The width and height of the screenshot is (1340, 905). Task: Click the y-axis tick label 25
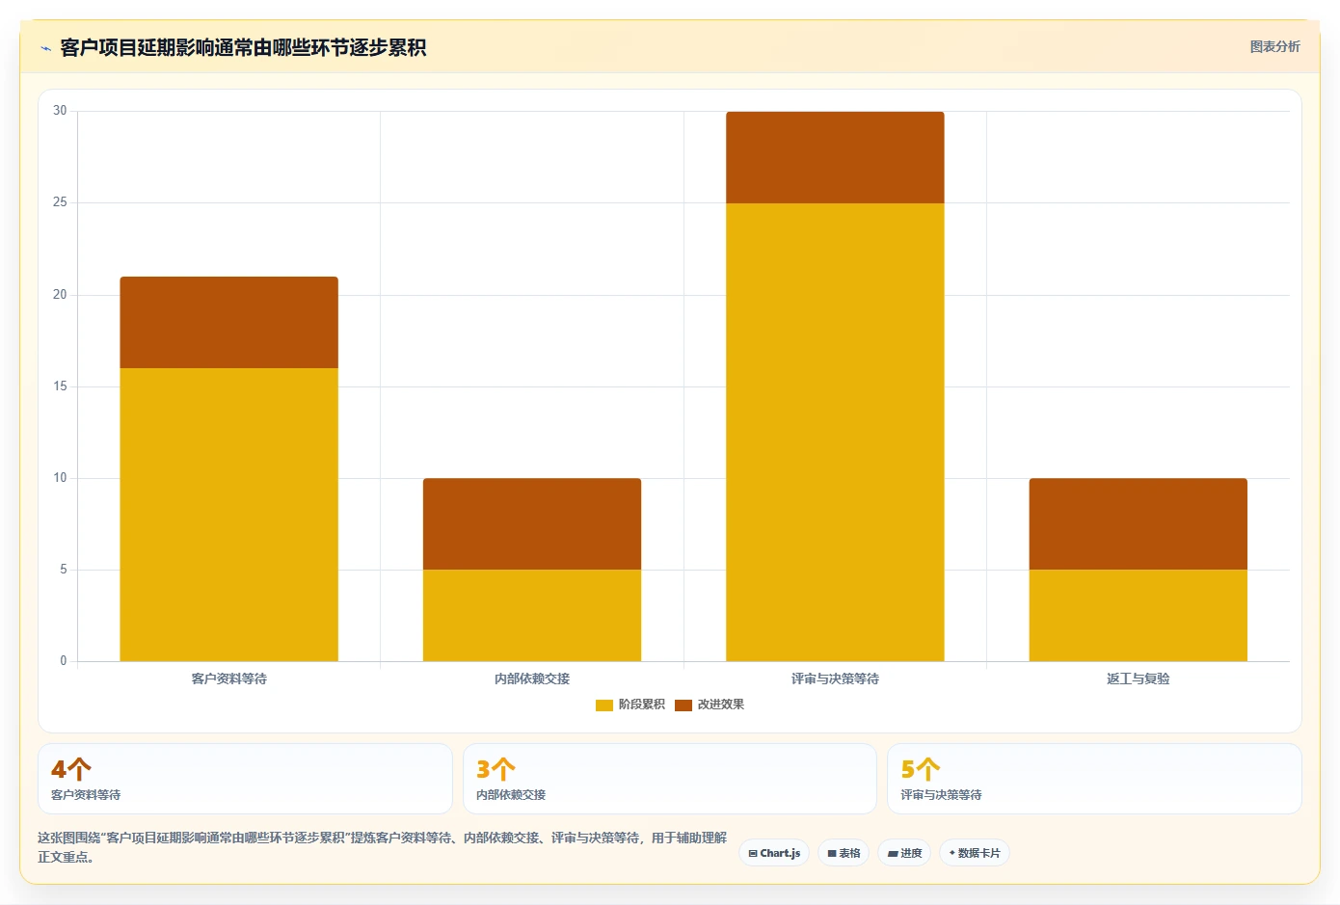[x=60, y=202]
